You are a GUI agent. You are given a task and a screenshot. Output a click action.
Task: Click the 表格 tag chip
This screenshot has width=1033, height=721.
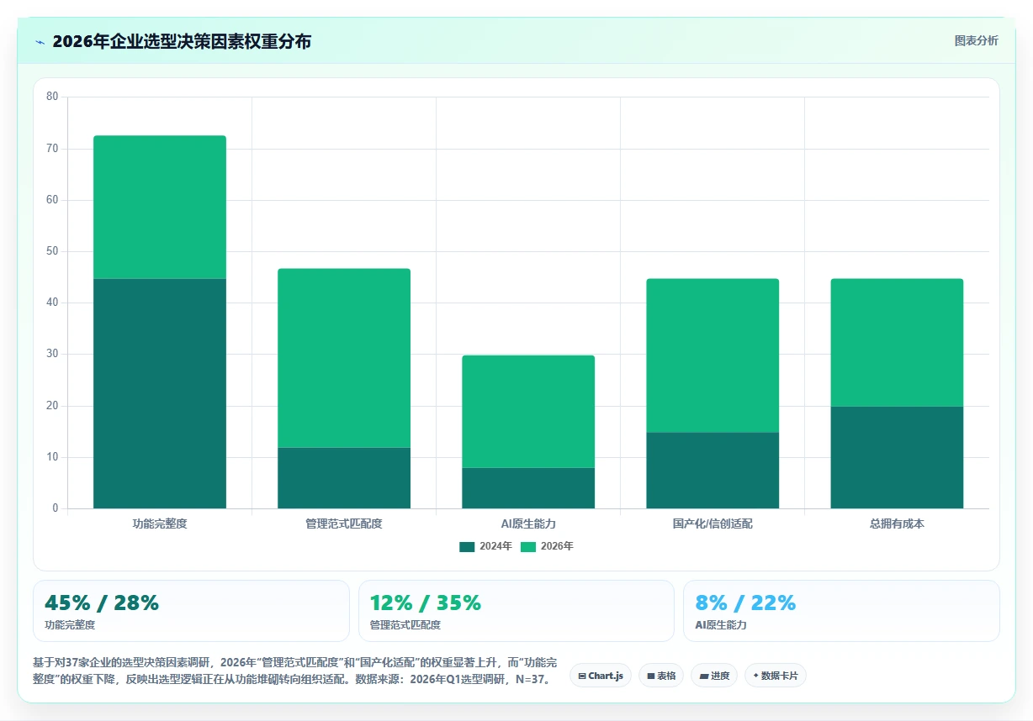(661, 676)
